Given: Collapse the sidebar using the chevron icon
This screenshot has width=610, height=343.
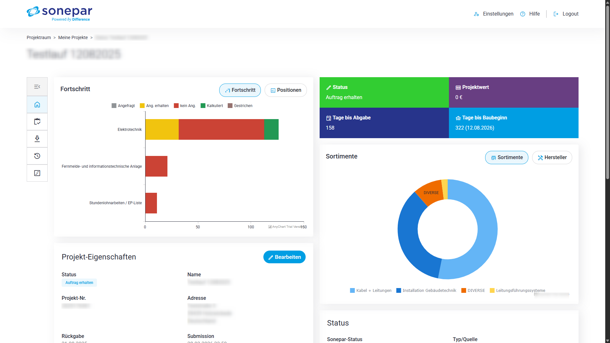Looking at the screenshot, I should [x=37, y=86].
